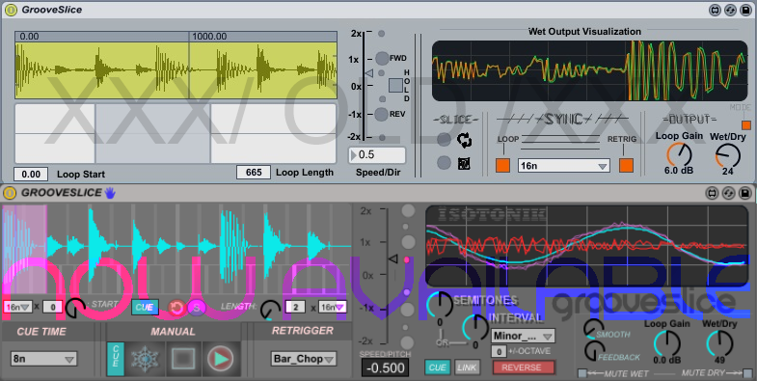
Task: Toggle the orange LOOP sync square
Action: click(x=502, y=166)
